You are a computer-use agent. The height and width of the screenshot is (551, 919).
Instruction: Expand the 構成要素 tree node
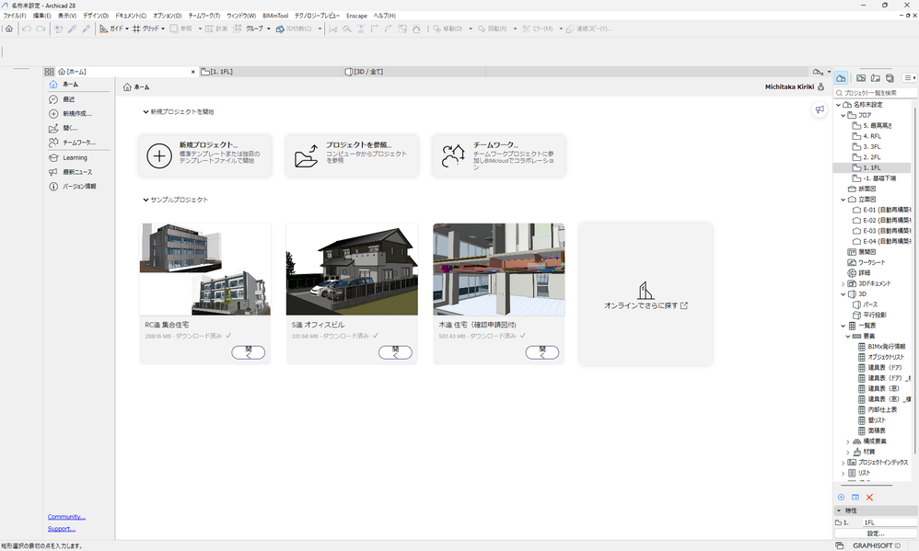pos(848,442)
